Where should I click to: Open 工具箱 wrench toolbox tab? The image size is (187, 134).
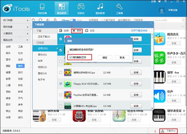[119, 6]
